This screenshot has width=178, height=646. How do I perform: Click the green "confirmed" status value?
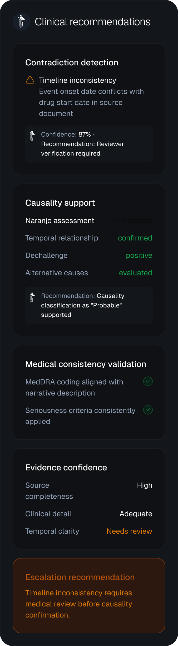135,238
